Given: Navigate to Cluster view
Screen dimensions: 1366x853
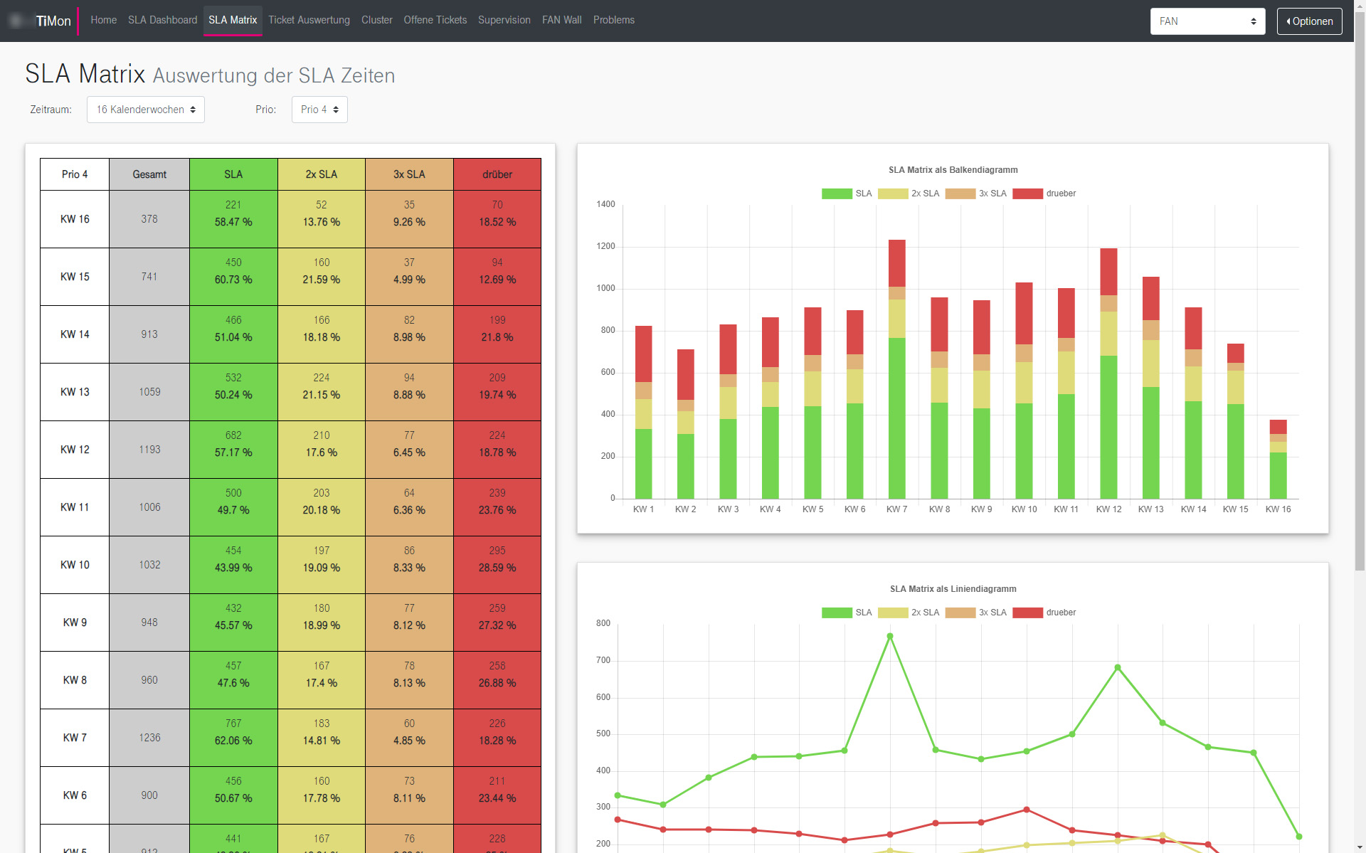Looking at the screenshot, I should click(x=376, y=20).
